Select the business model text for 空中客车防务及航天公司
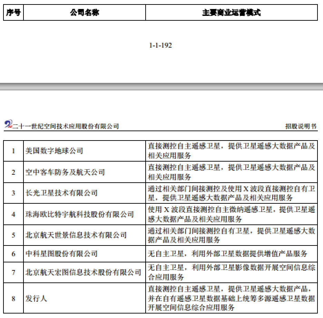The image size is (323, 318). coord(231,172)
